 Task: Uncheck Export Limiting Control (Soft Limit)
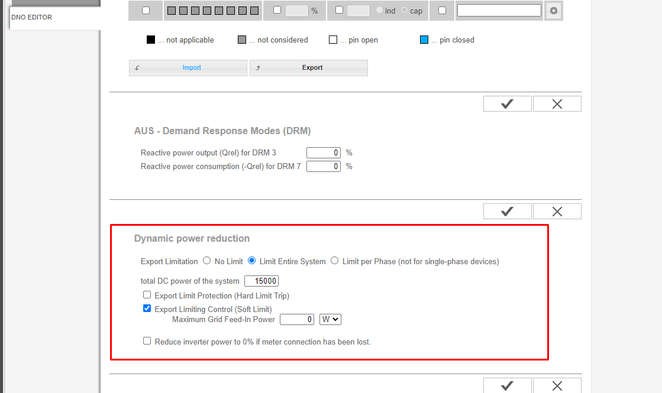tap(147, 308)
